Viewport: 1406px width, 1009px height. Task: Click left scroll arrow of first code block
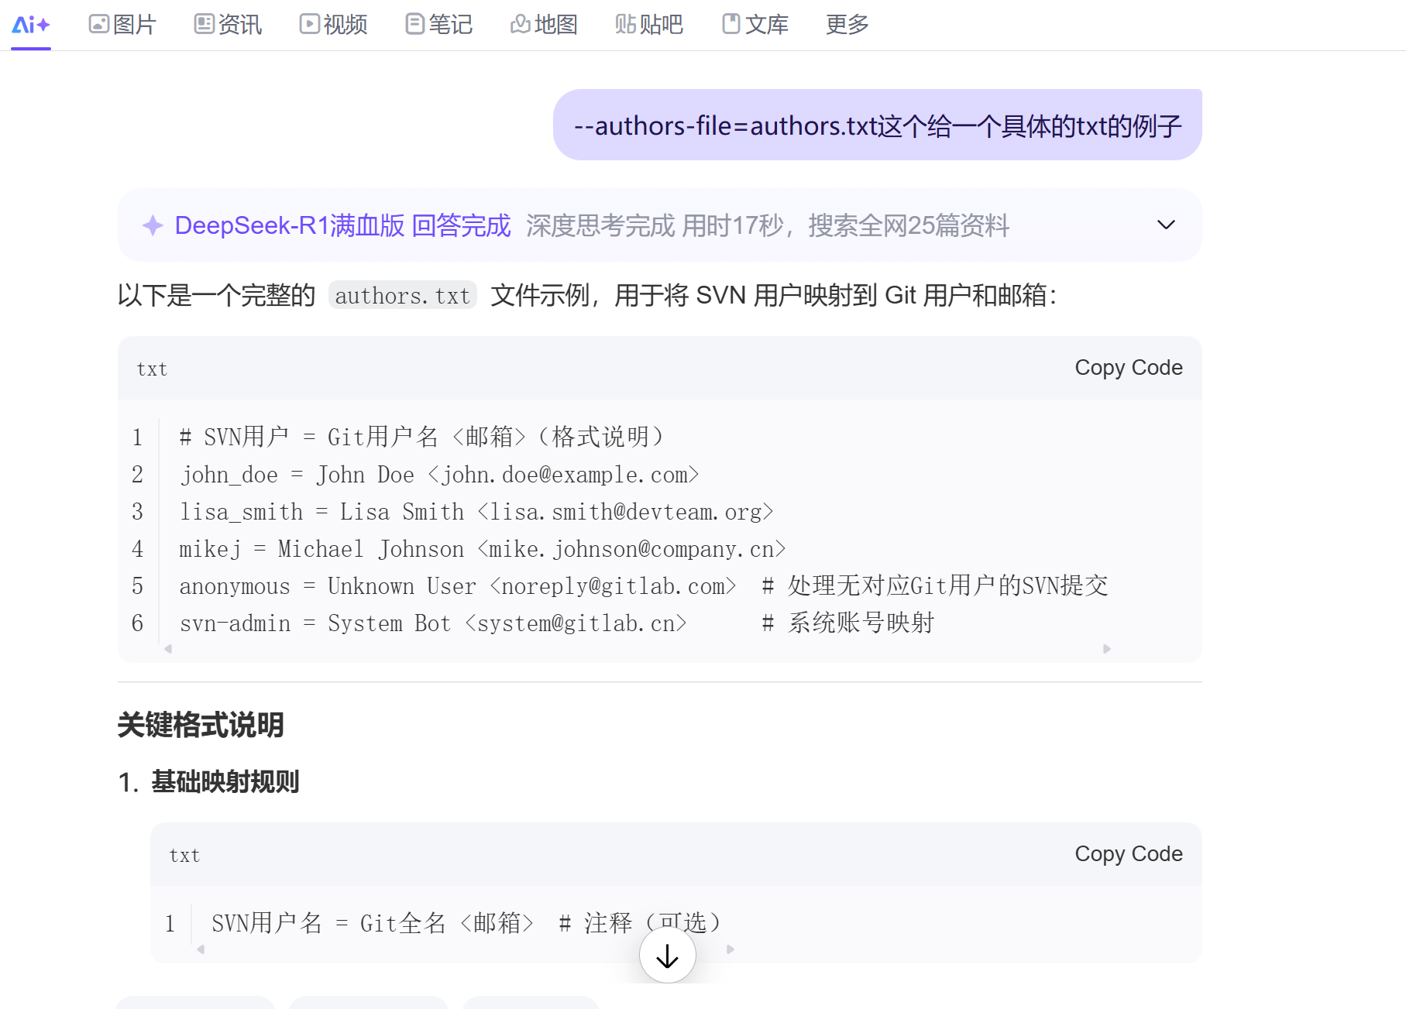click(x=168, y=649)
